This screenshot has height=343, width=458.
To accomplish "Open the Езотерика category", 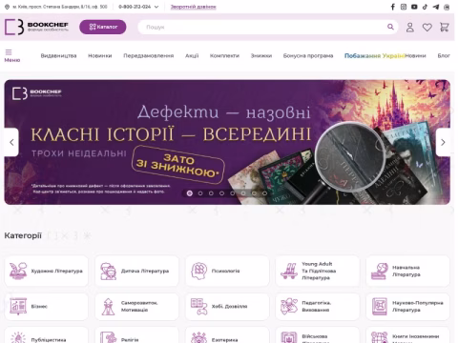I will 227,335.
